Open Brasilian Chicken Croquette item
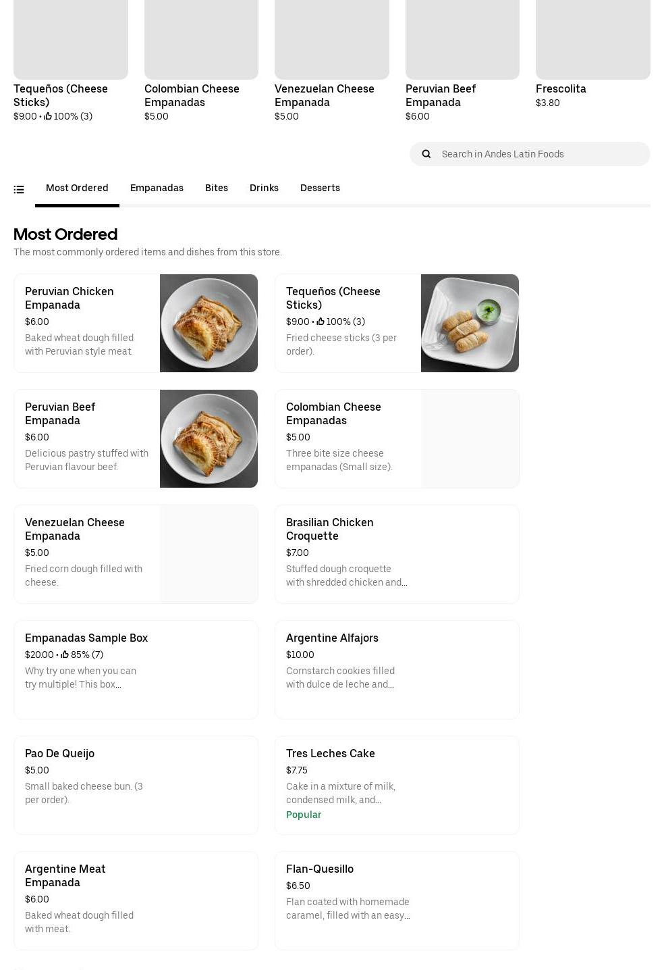664x970 pixels. click(397, 554)
